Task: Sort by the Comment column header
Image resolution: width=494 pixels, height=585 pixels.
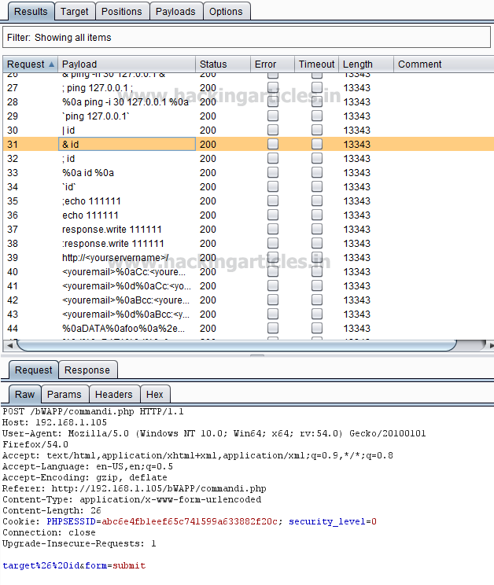Action: [444, 64]
